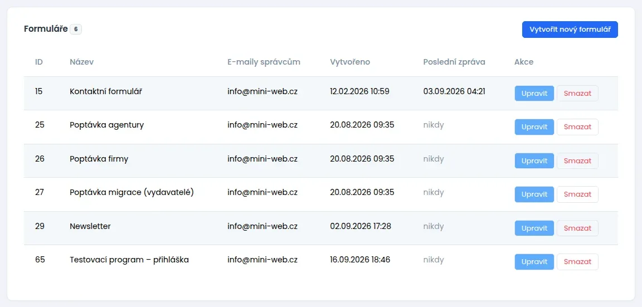Click ID cell 27
642x307 pixels.
(40, 192)
